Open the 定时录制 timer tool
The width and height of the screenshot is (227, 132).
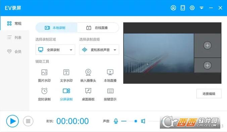(x=44, y=94)
